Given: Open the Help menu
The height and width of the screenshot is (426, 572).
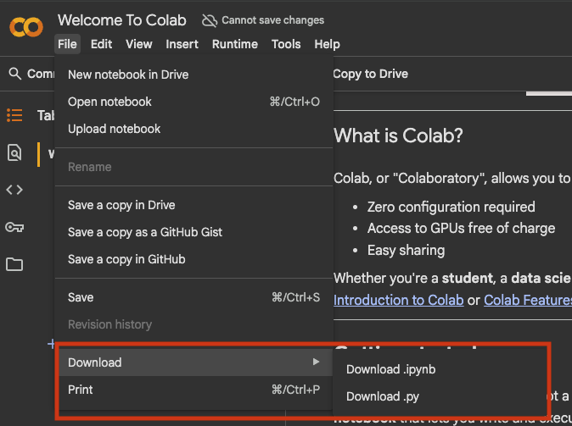Looking at the screenshot, I should coord(328,44).
